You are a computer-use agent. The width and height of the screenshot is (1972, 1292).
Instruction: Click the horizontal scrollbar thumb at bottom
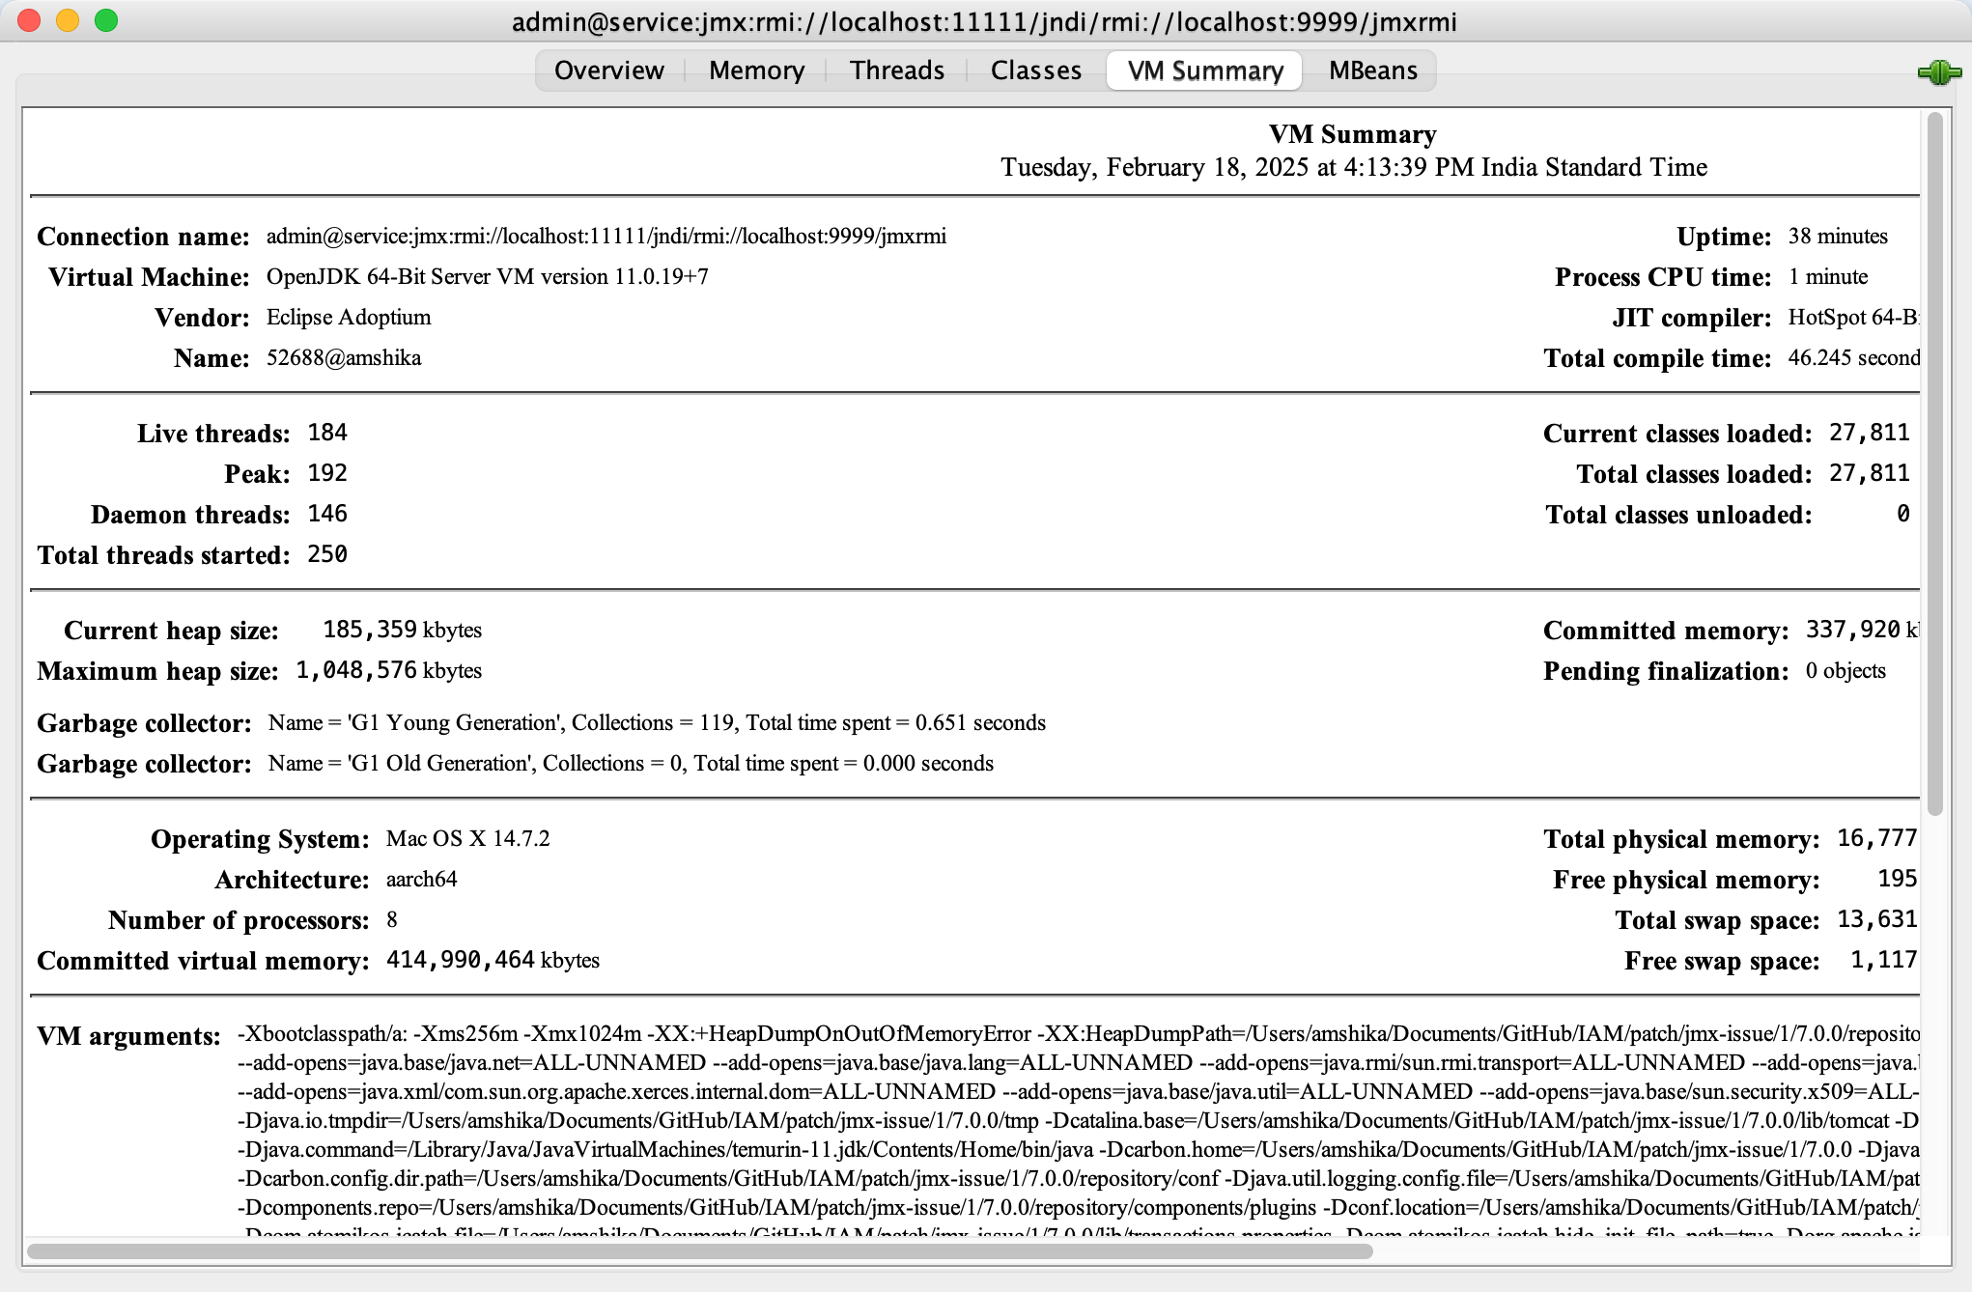(x=700, y=1251)
